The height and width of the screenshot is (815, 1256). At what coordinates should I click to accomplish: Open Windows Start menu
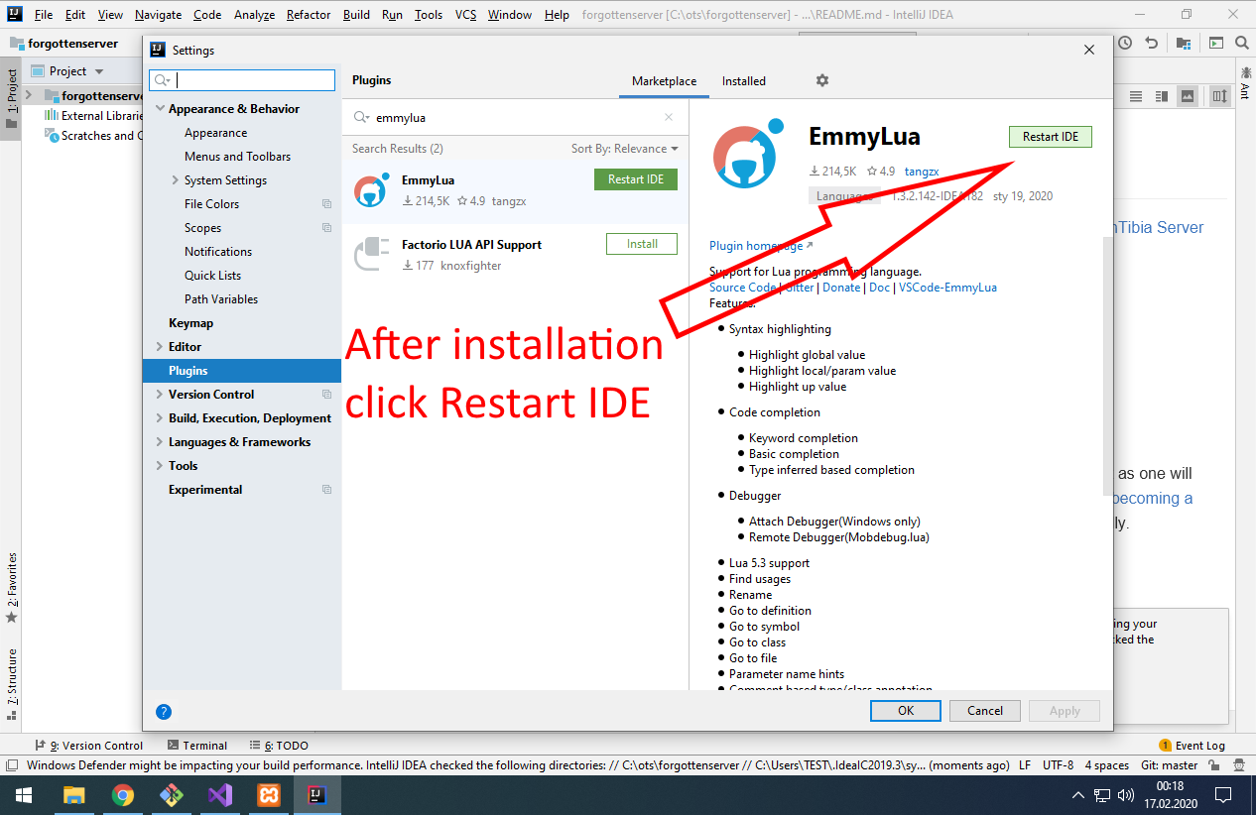point(24,795)
